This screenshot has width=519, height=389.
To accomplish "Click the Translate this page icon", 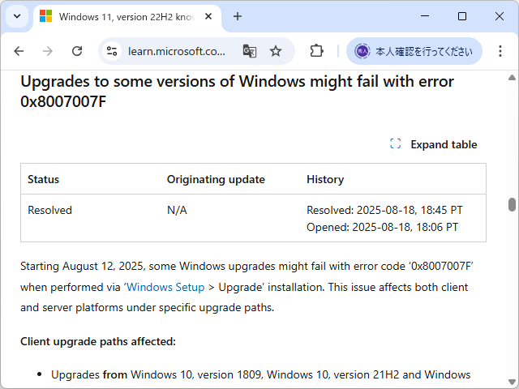I will [250, 51].
